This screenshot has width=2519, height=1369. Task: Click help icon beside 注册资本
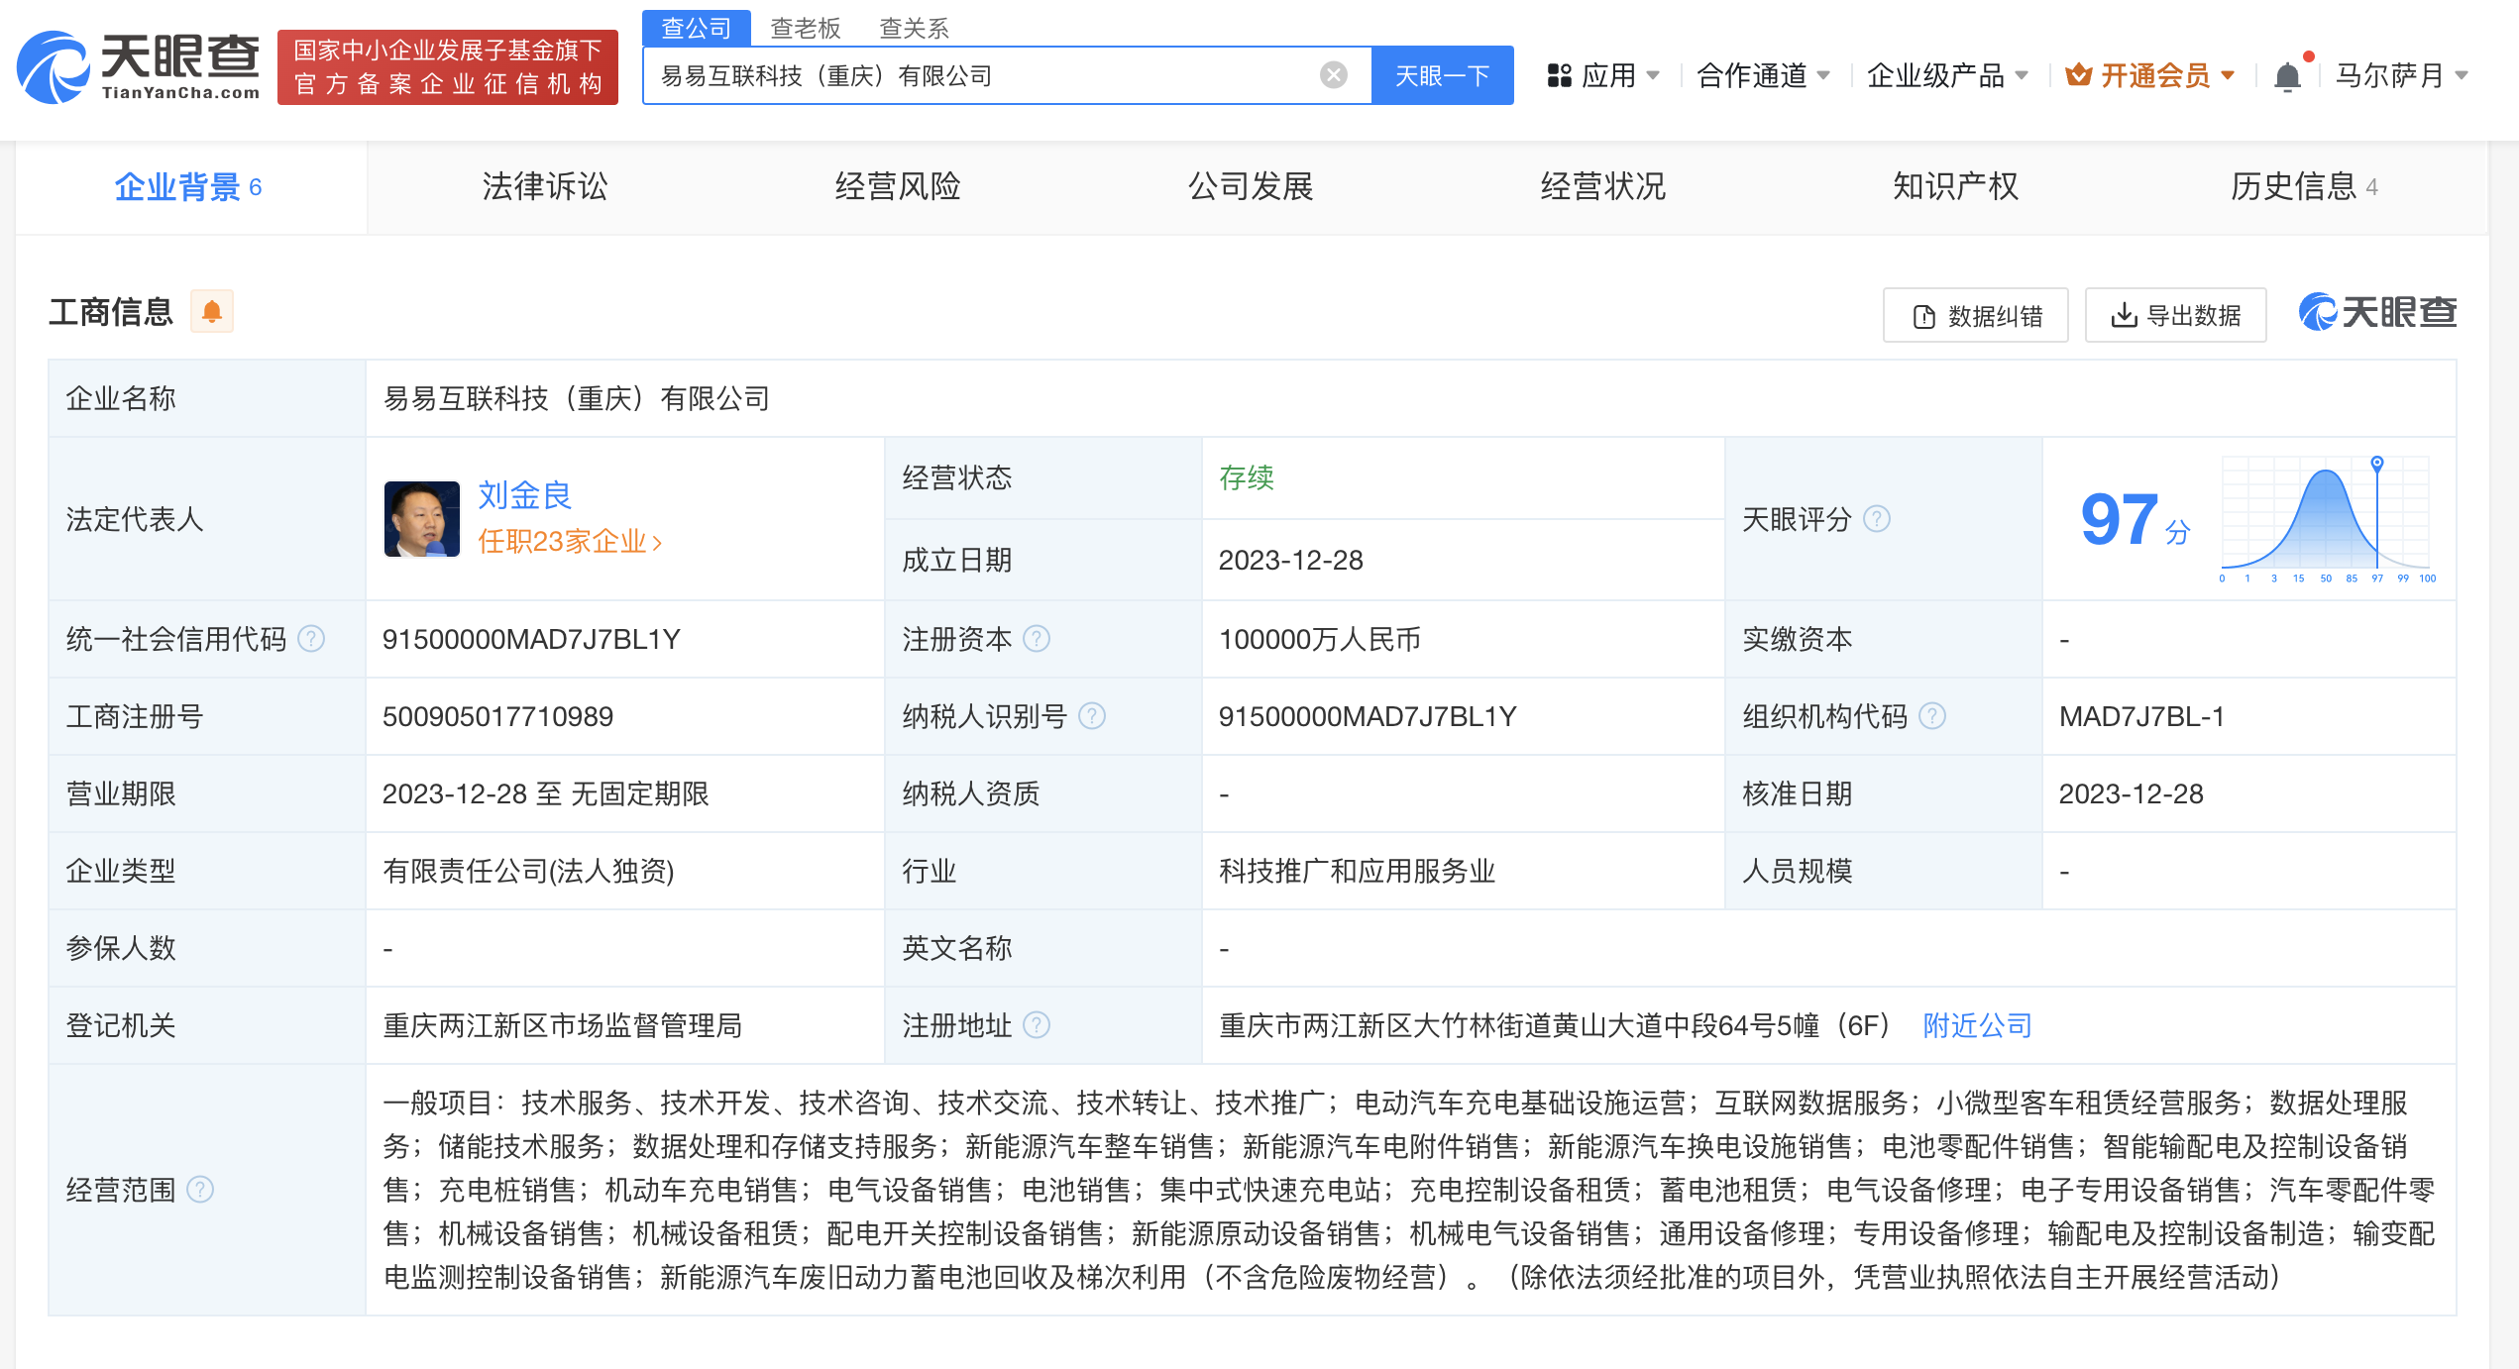(x=1037, y=639)
